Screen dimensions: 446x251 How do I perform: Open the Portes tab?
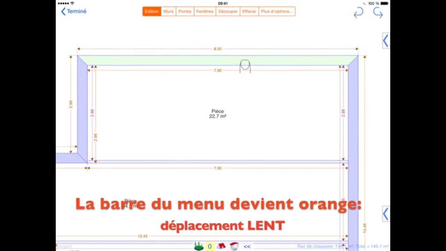tap(185, 12)
